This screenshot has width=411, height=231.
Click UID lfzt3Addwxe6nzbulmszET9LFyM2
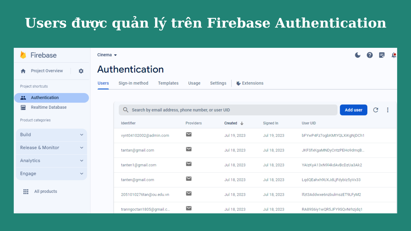coord(331,195)
